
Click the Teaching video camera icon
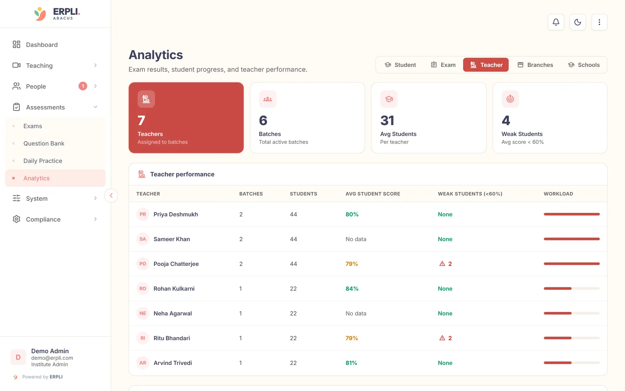click(16, 65)
